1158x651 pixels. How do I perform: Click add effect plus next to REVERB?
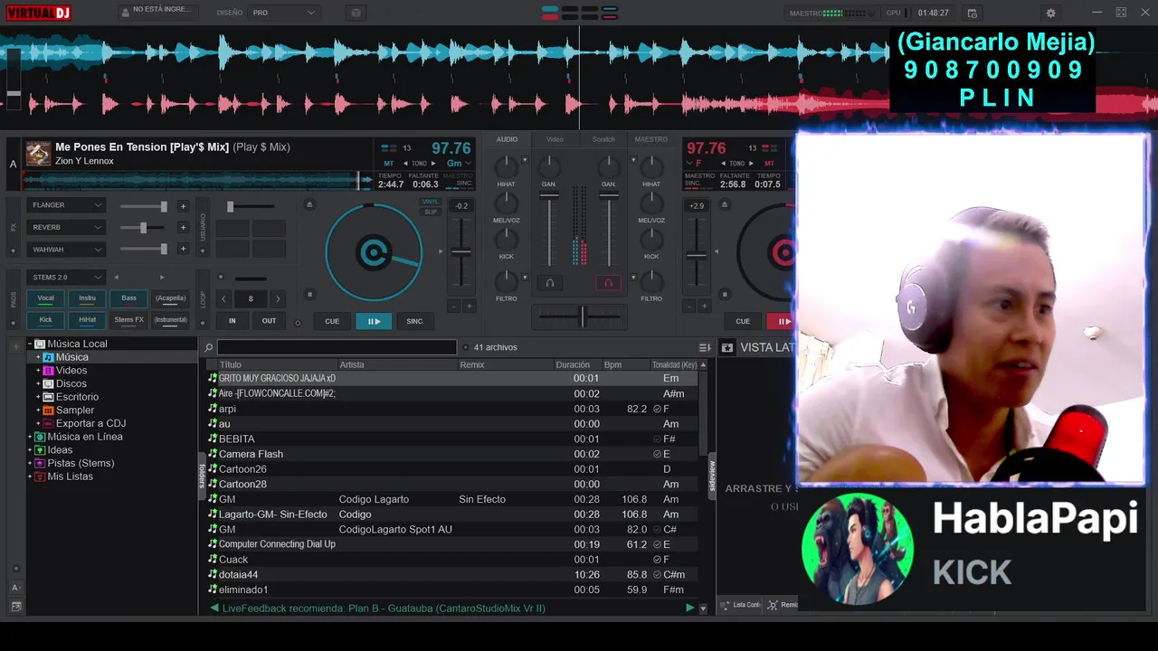183,228
